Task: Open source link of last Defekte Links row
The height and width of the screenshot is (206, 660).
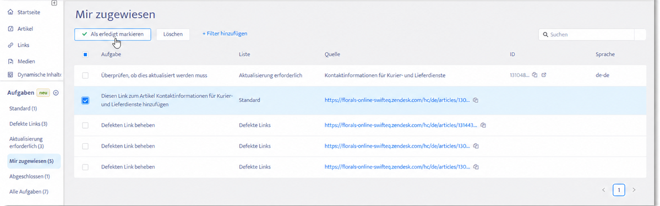Action: pyautogui.click(x=397, y=167)
